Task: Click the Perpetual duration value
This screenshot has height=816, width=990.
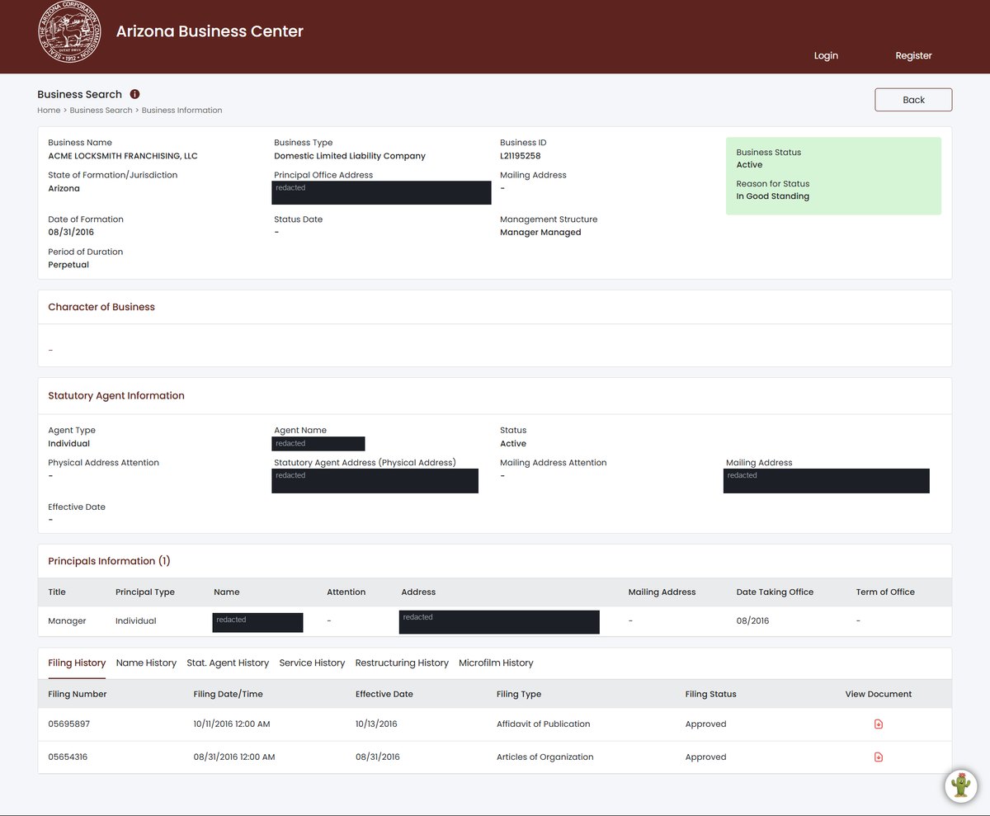Action: point(68,265)
